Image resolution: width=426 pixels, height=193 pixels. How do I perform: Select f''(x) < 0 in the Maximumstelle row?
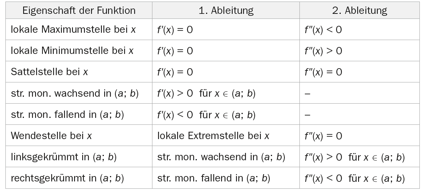click(323, 30)
